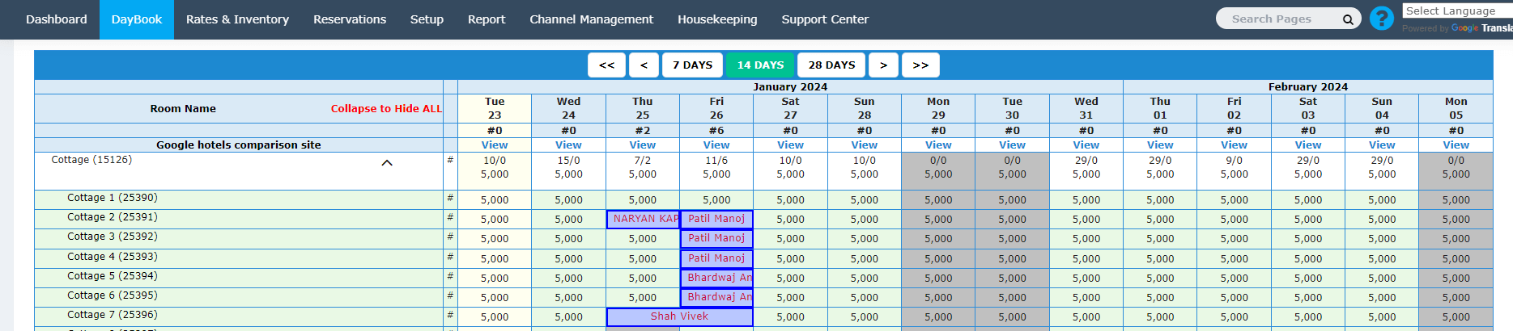Image resolution: width=1513 pixels, height=331 pixels.
Task: Click the blue help question mark icon
Action: point(1381,19)
